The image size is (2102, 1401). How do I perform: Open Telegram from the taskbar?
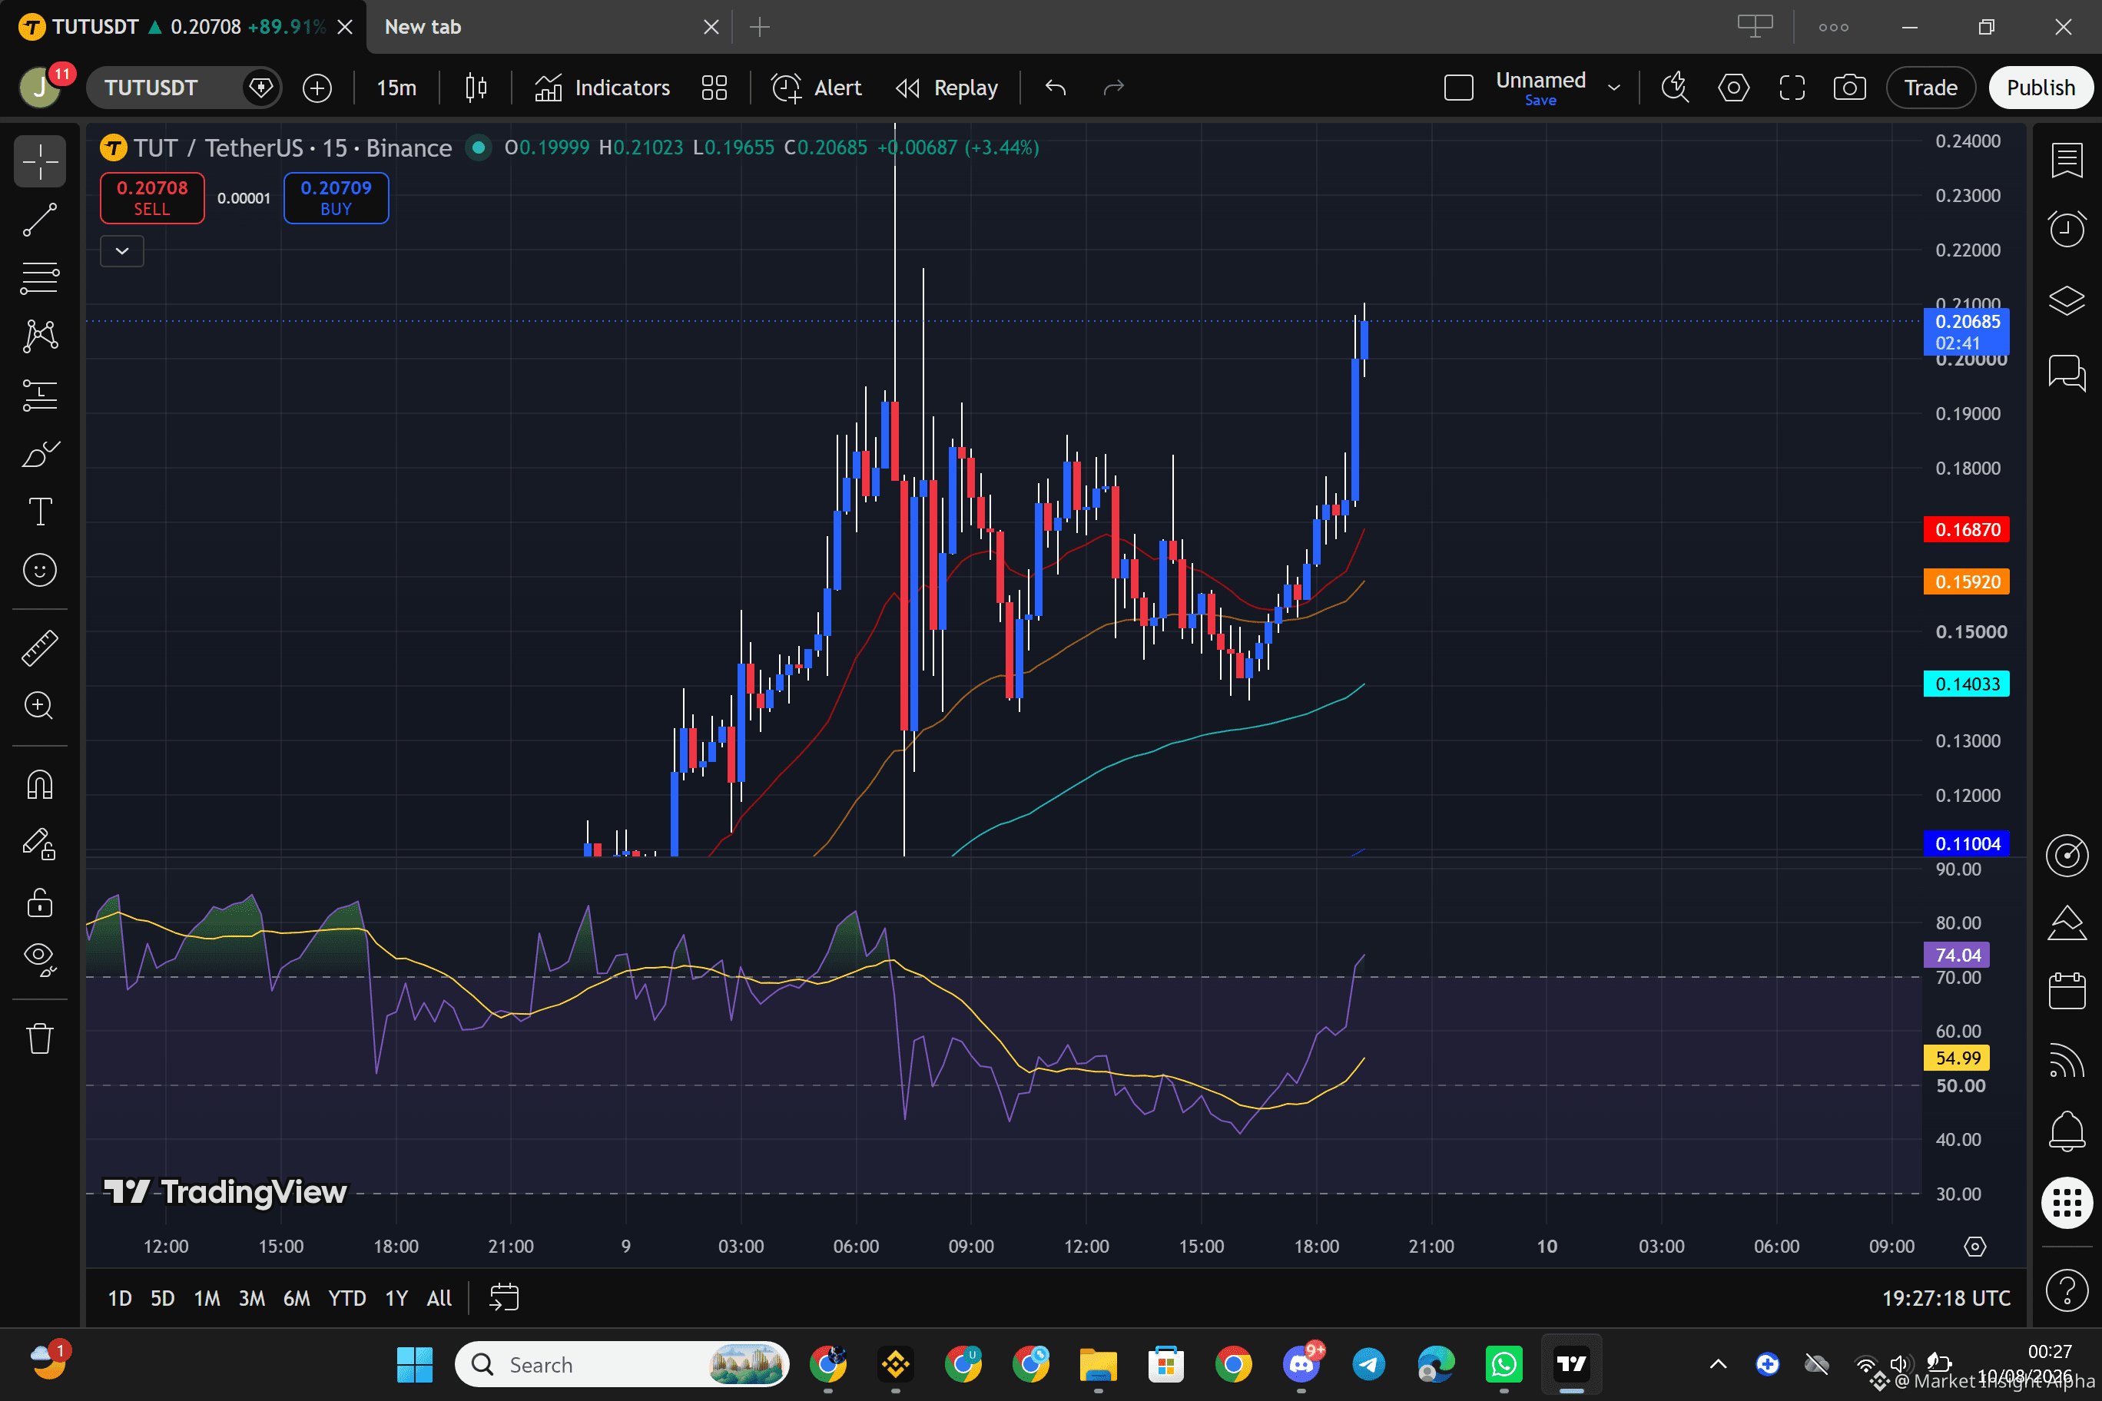pyautogui.click(x=1368, y=1364)
